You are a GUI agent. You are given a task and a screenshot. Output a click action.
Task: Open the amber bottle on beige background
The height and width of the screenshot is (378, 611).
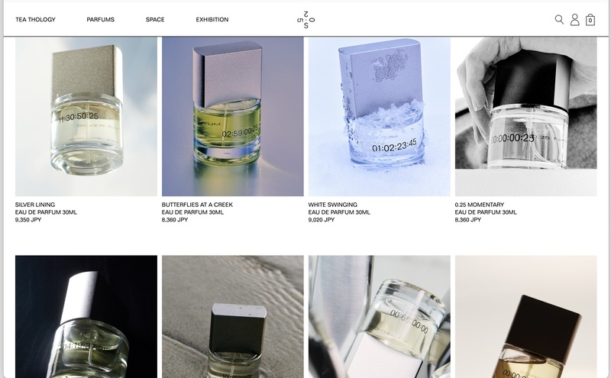(x=525, y=316)
